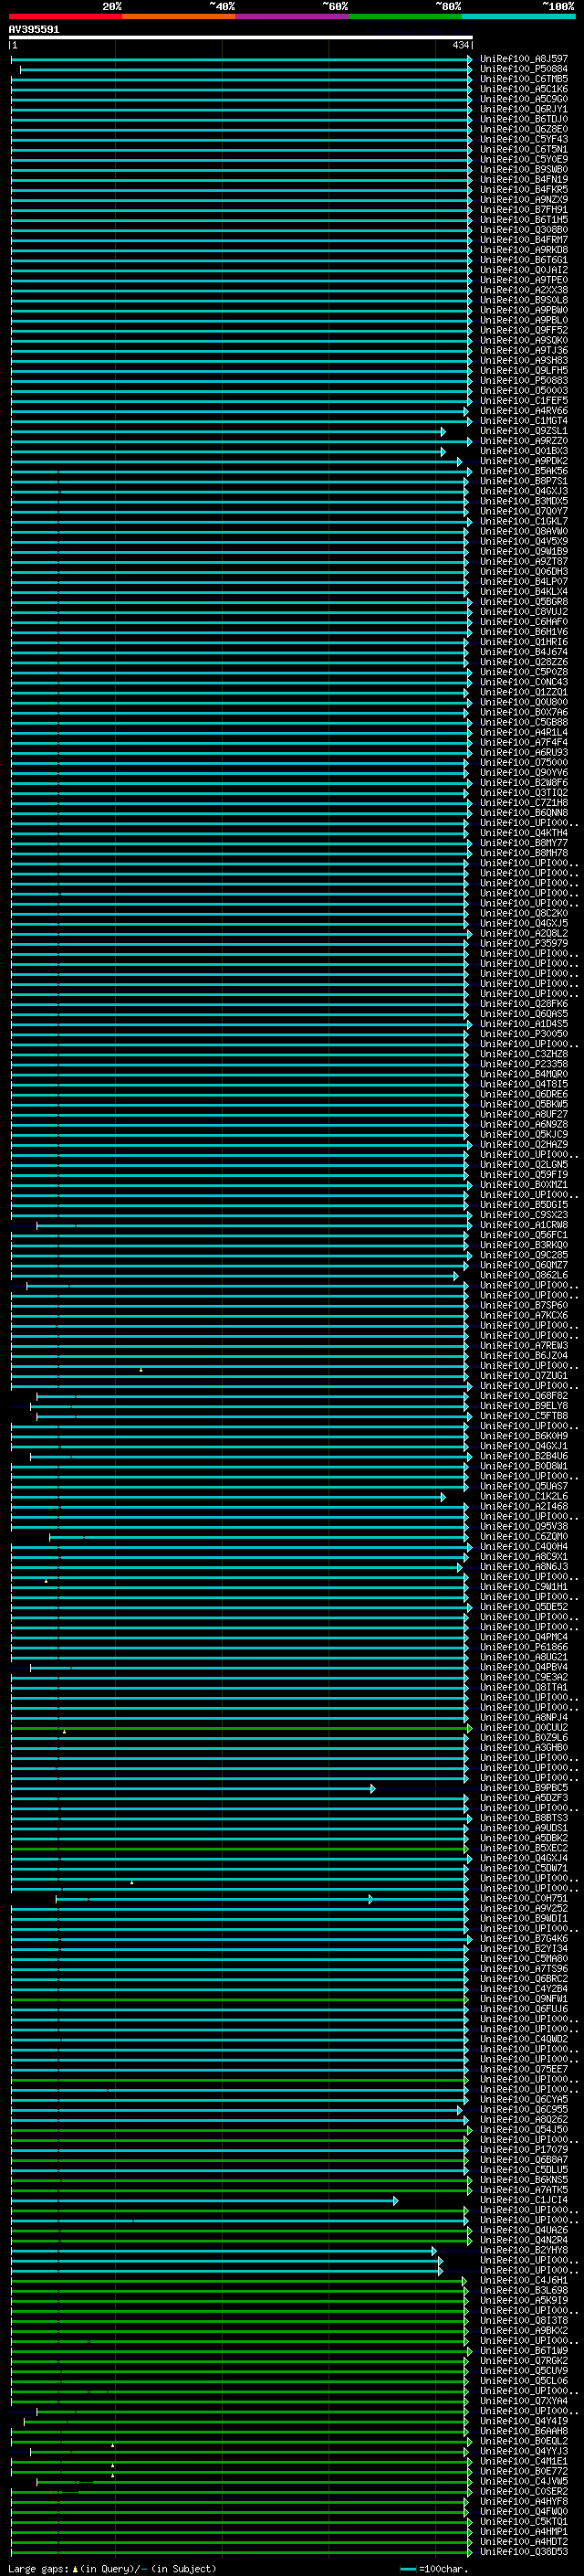Screen dimensions: 584x2576
Task: Select the label UniRef100_Q9FF52
Action: point(523,330)
